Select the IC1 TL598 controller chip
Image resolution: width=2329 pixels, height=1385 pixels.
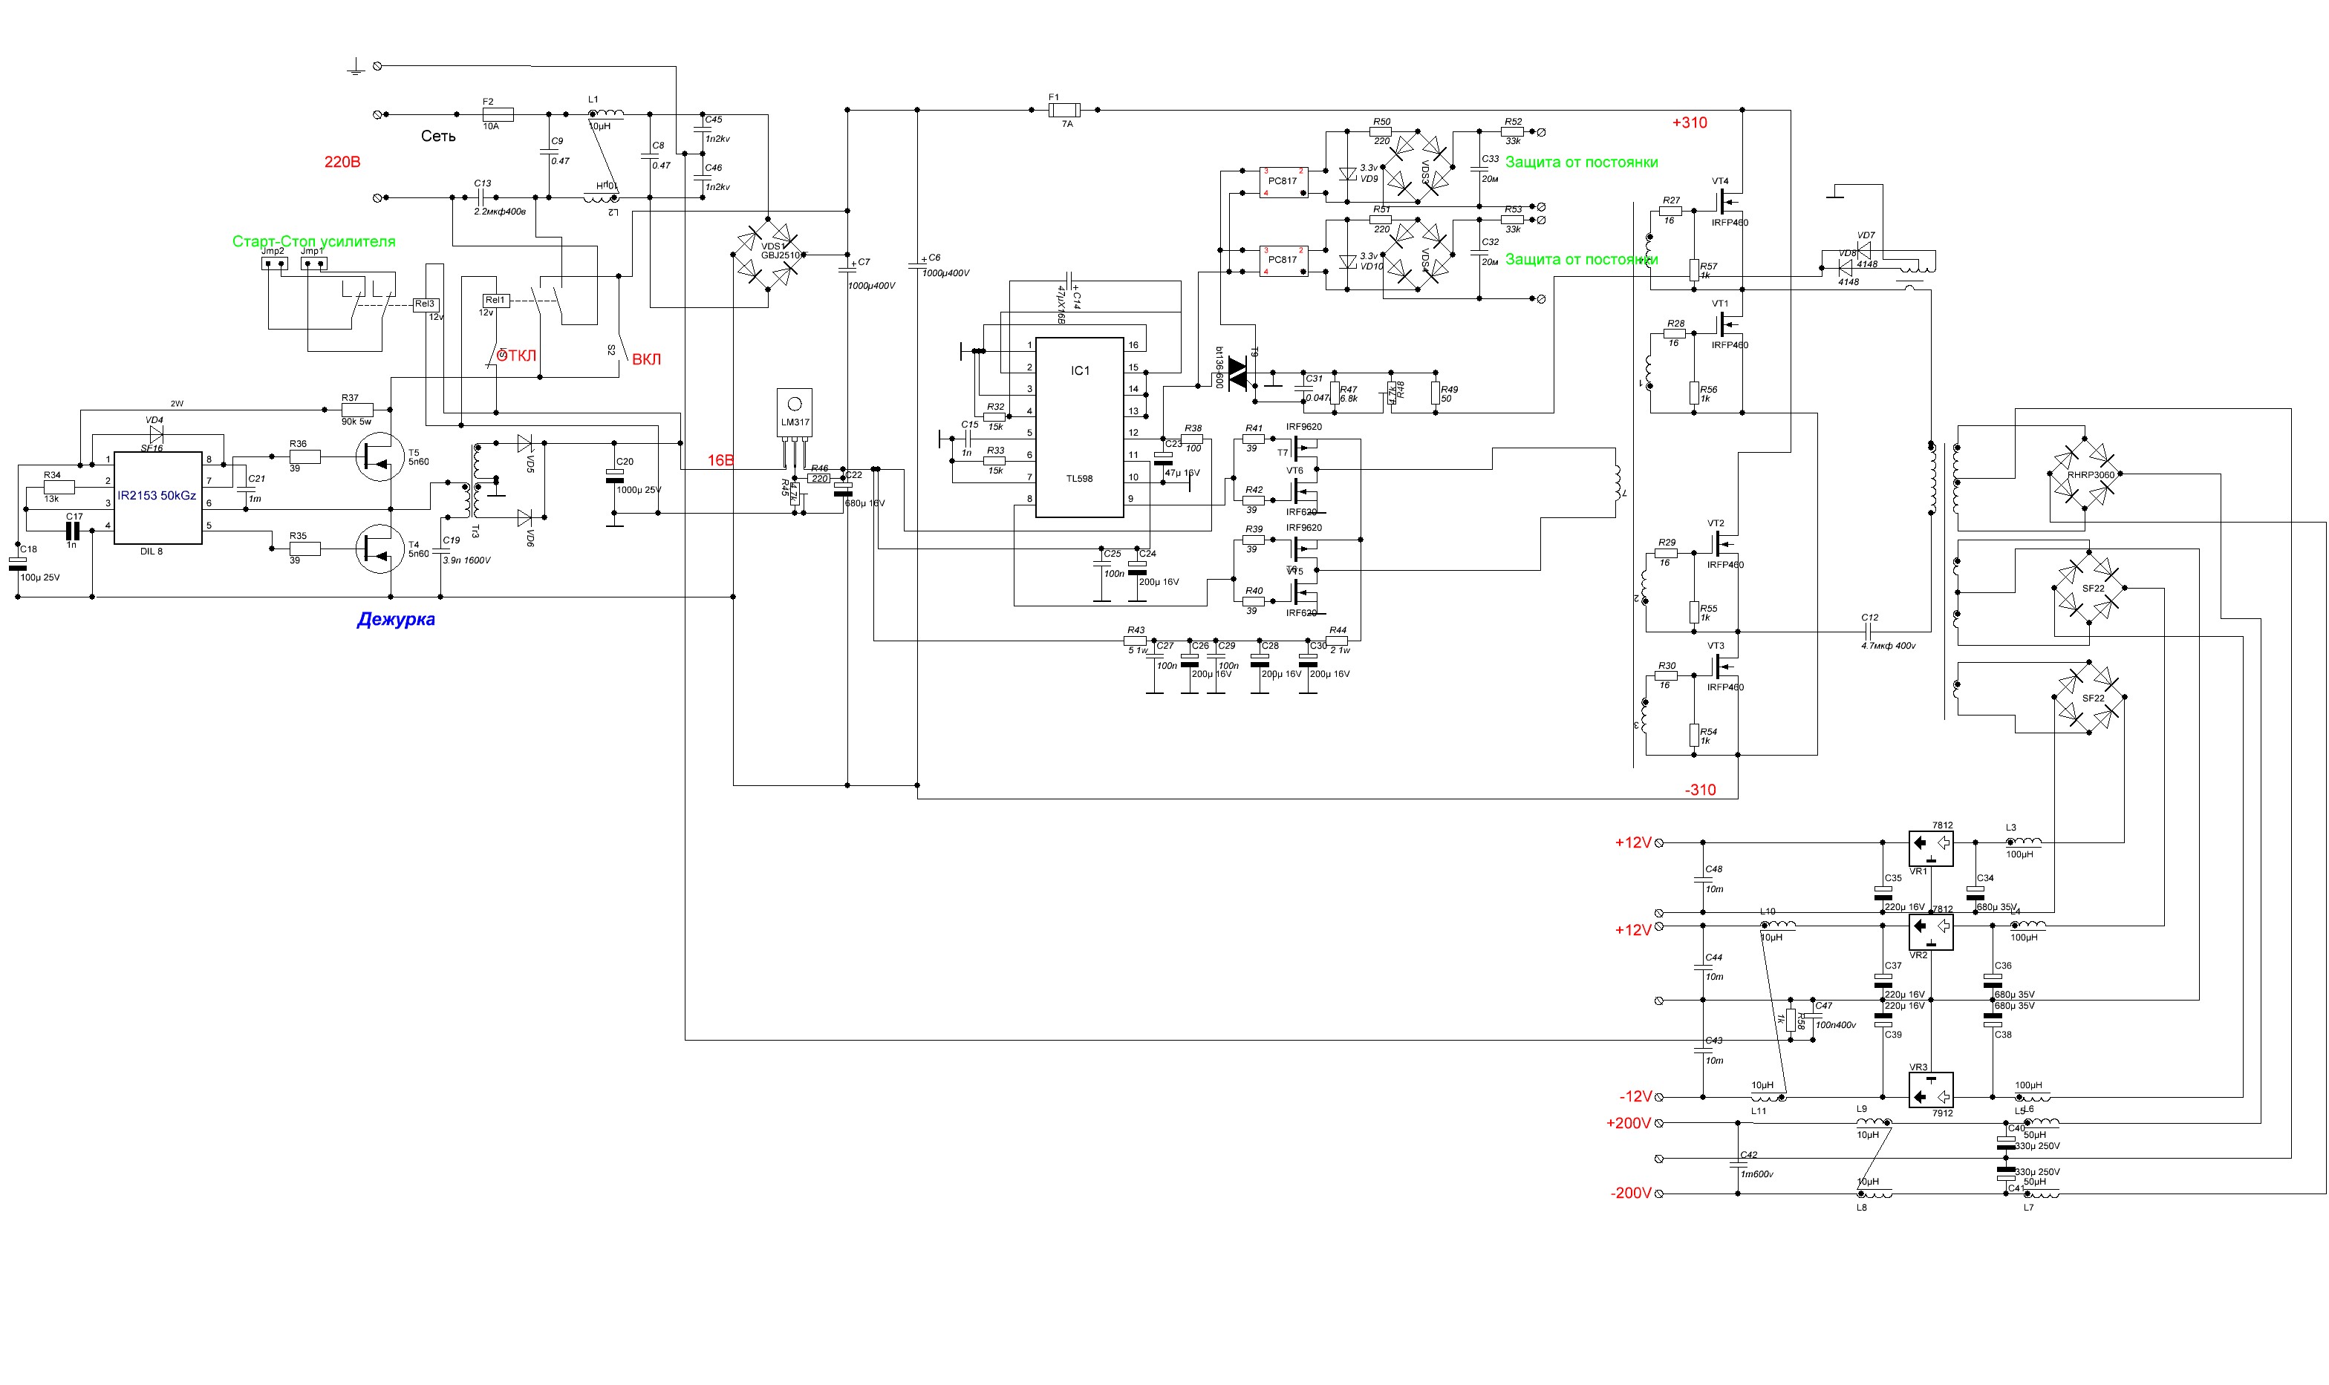coord(1078,427)
